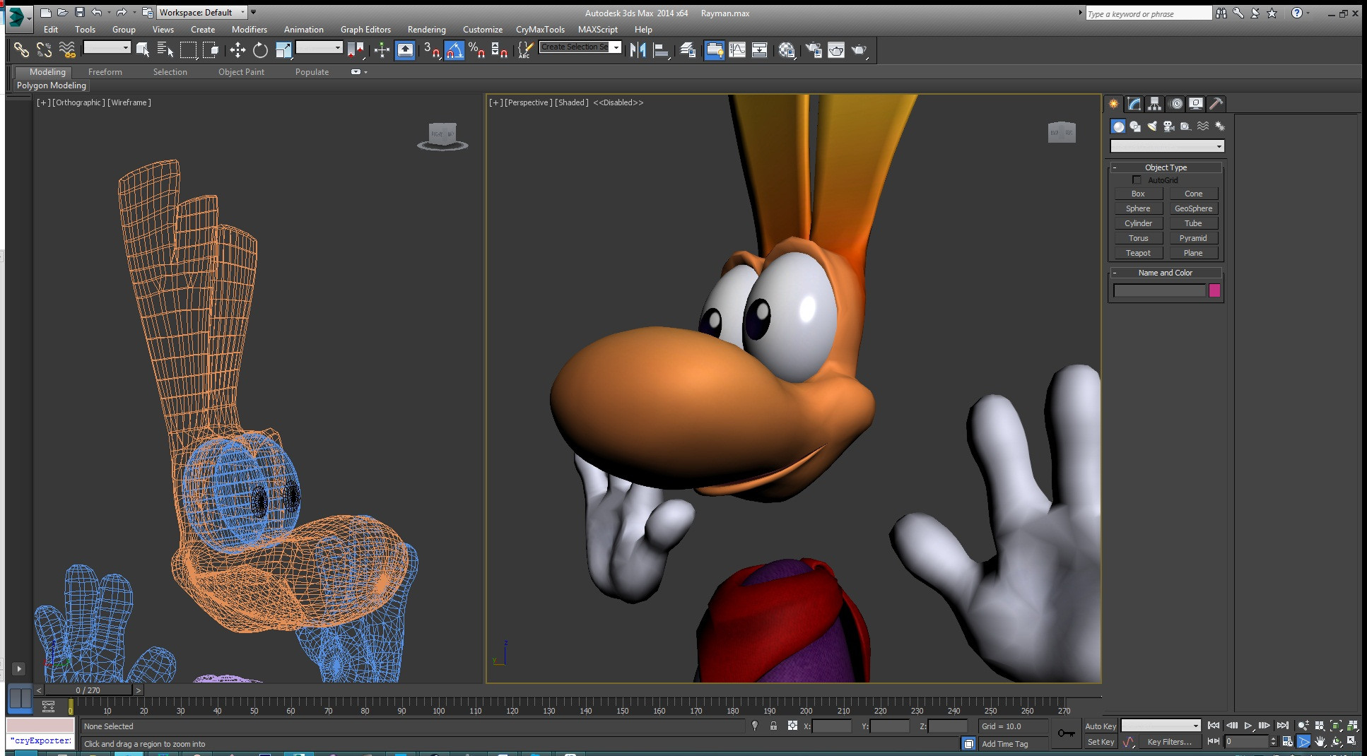Switch to the Motion command panel

1175,104
